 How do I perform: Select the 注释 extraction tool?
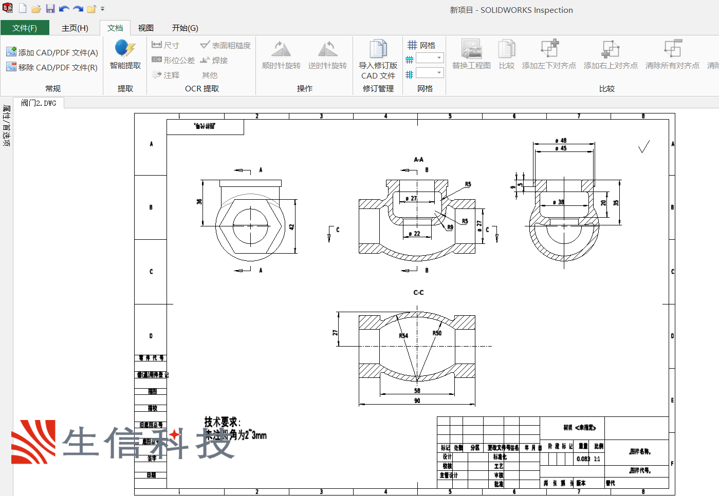point(165,75)
